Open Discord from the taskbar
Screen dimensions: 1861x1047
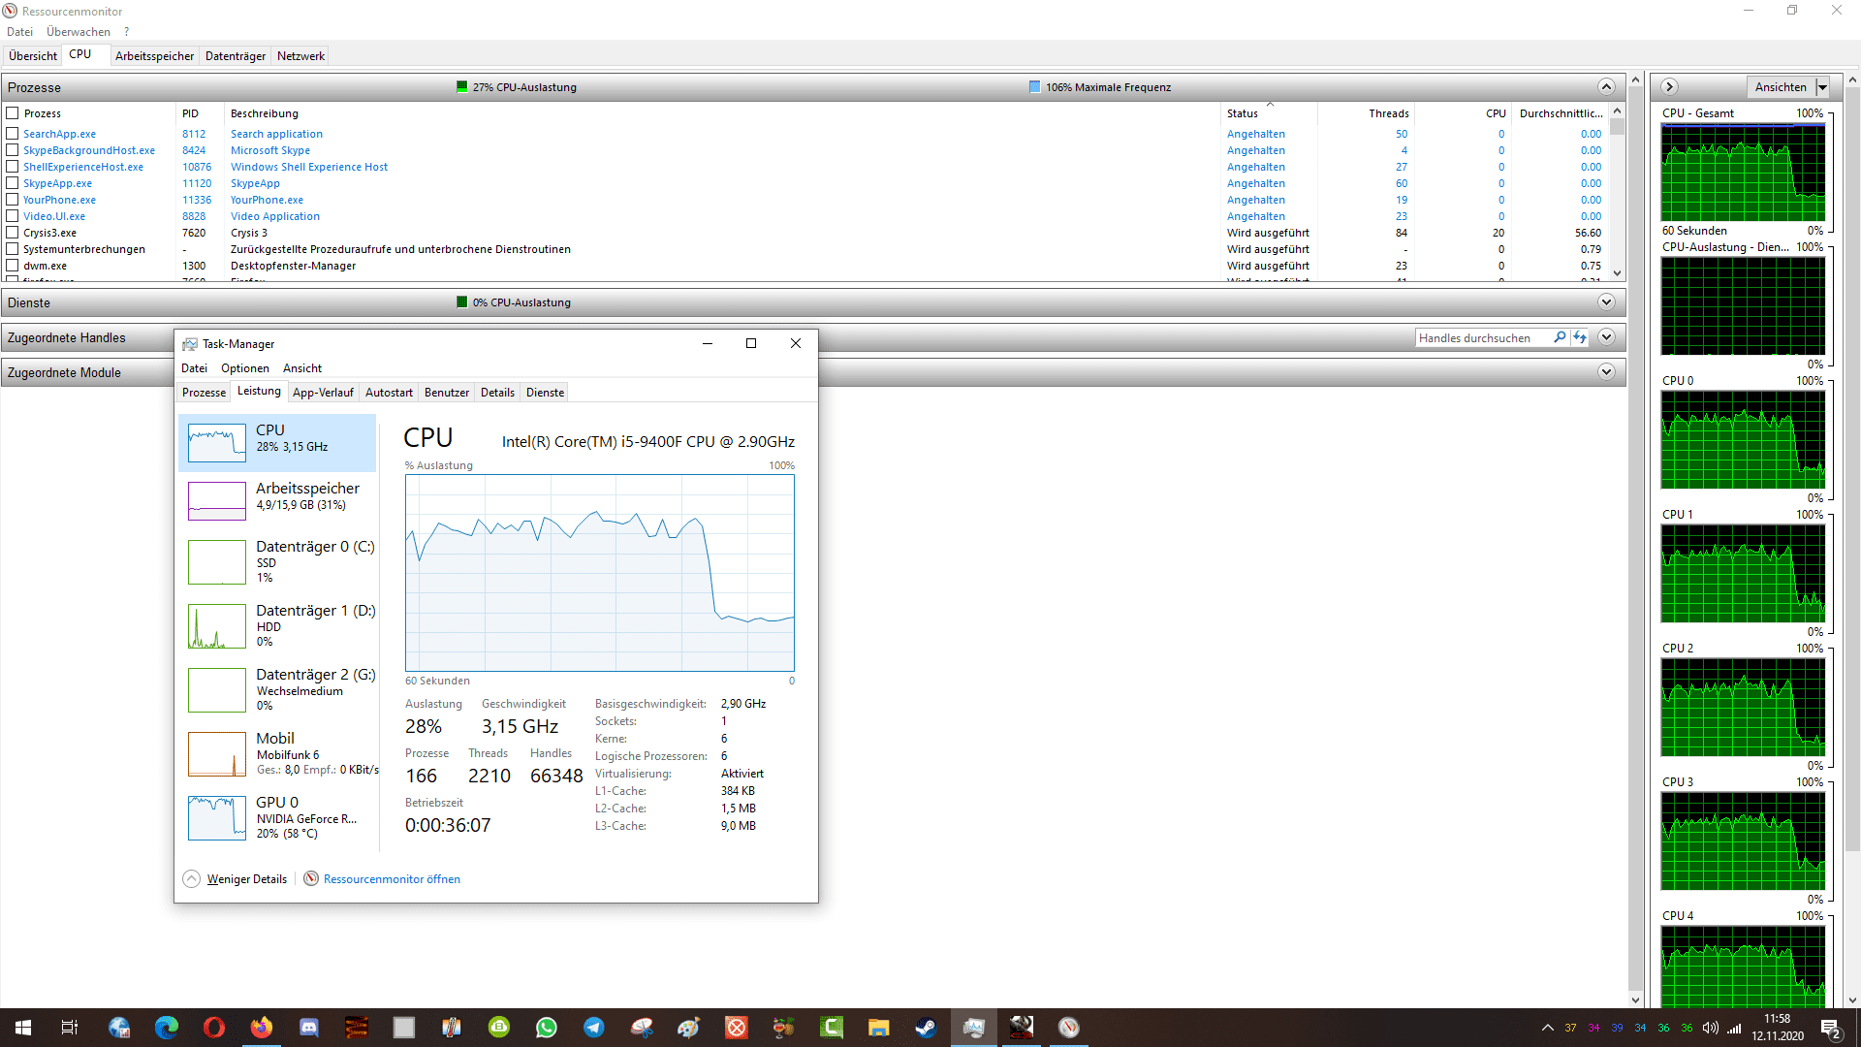pyautogui.click(x=309, y=1028)
